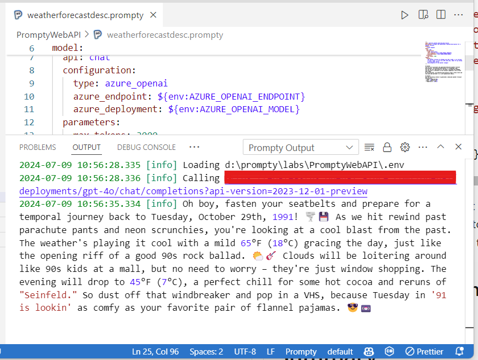Viewport: 478px width, 360px height.
Task: Click ${env:AZURE_OPENAI_ENDPOINT} value
Action: (231, 97)
